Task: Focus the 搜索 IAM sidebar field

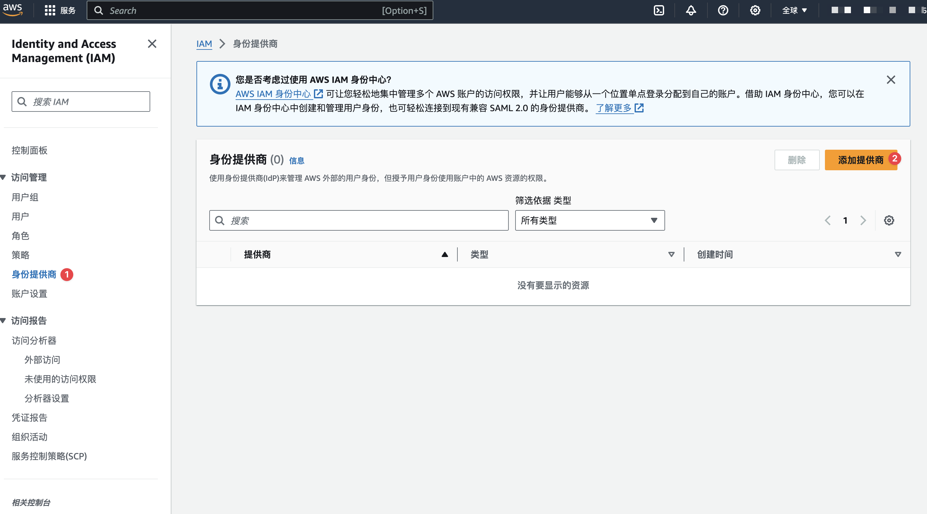Action: (x=81, y=102)
